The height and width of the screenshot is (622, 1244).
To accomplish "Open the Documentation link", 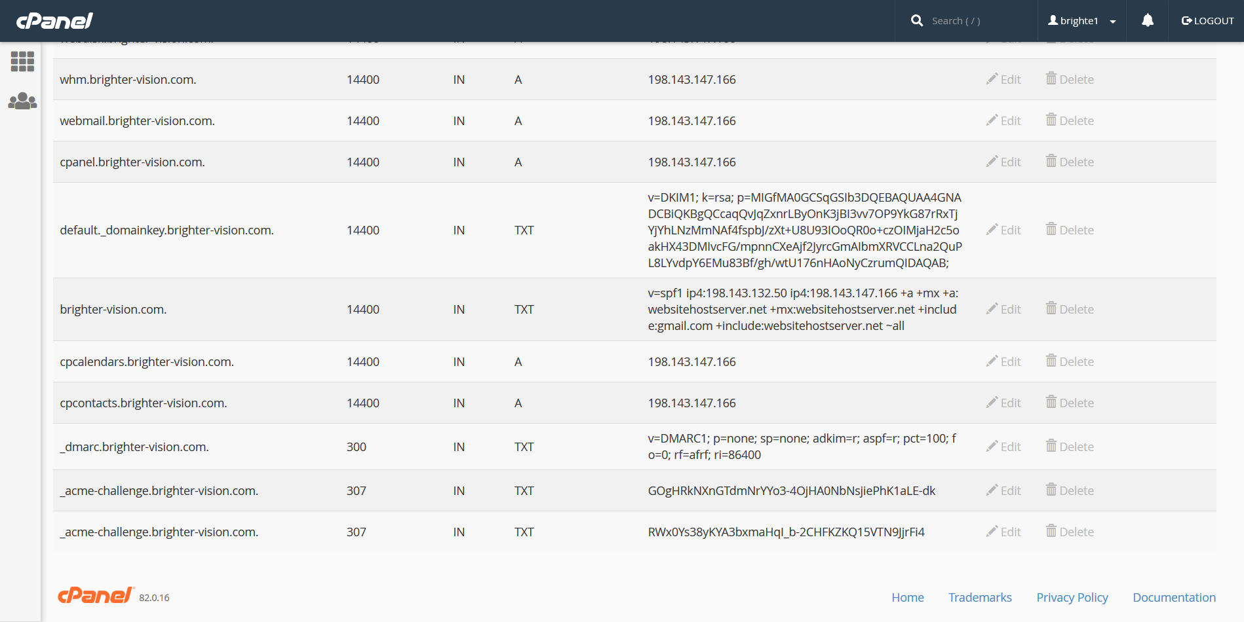I will (1174, 597).
